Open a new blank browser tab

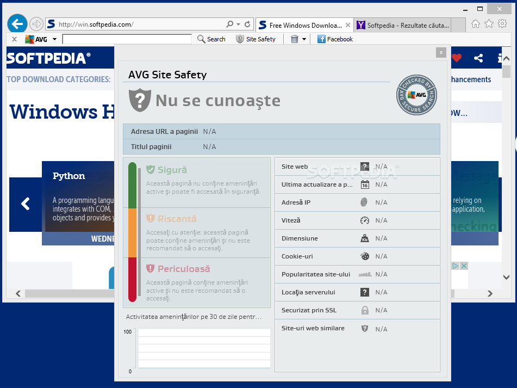click(x=458, y=26)
